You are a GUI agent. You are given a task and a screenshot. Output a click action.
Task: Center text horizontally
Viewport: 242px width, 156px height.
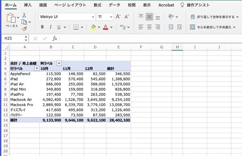149,27
